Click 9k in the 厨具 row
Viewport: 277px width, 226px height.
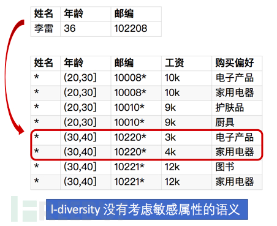(x=186, y=122)
